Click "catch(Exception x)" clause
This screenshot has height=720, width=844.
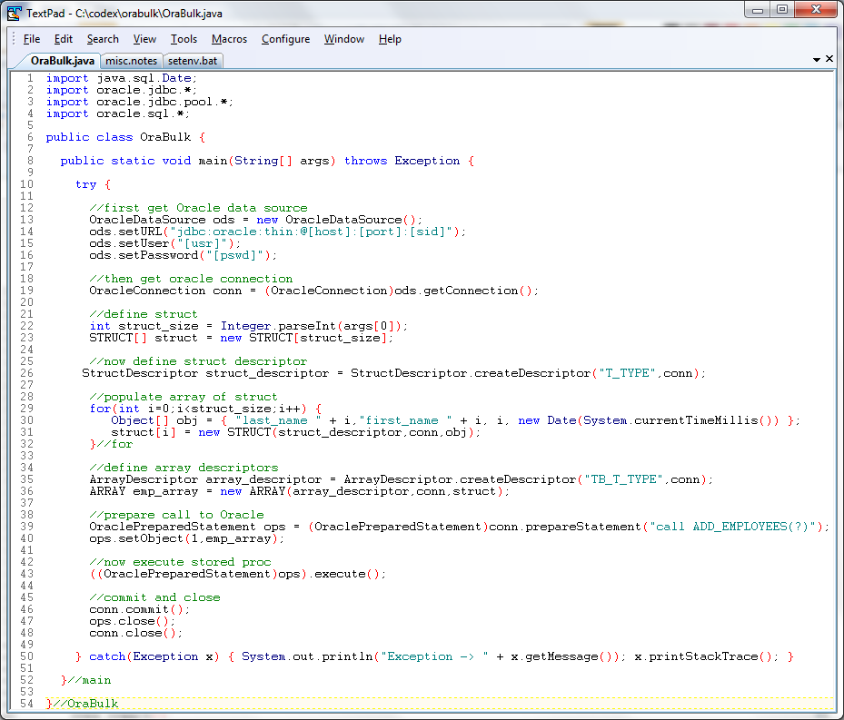tap(154, 658)
